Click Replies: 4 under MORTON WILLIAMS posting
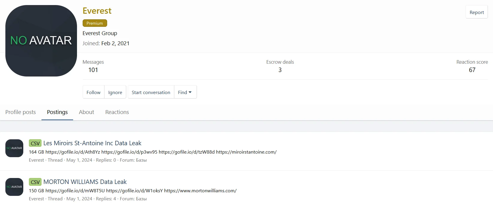 106,199
